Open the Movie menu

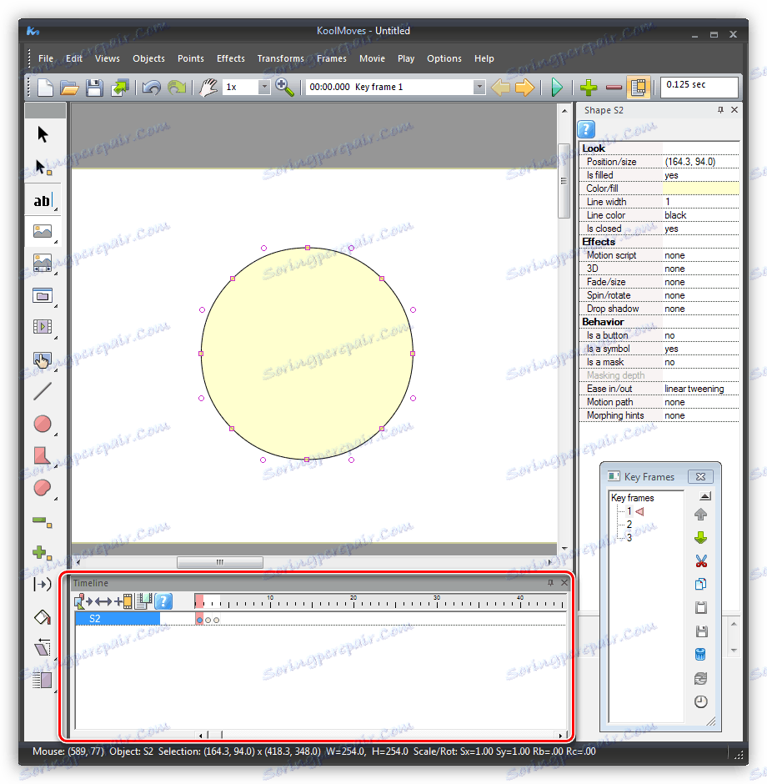click(372, 58)
